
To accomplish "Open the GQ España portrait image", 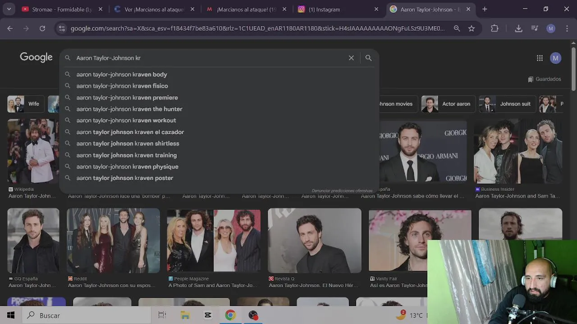I will pos(33,240).
